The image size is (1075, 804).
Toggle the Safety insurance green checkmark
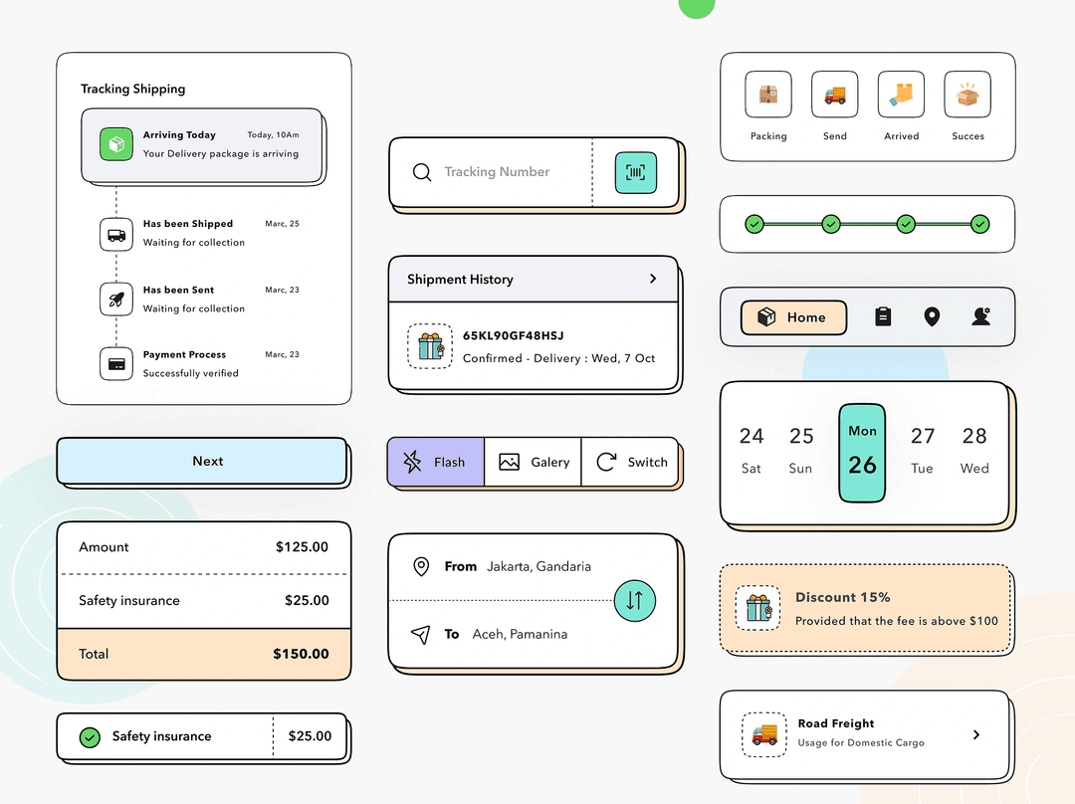[x=91, y=737]
